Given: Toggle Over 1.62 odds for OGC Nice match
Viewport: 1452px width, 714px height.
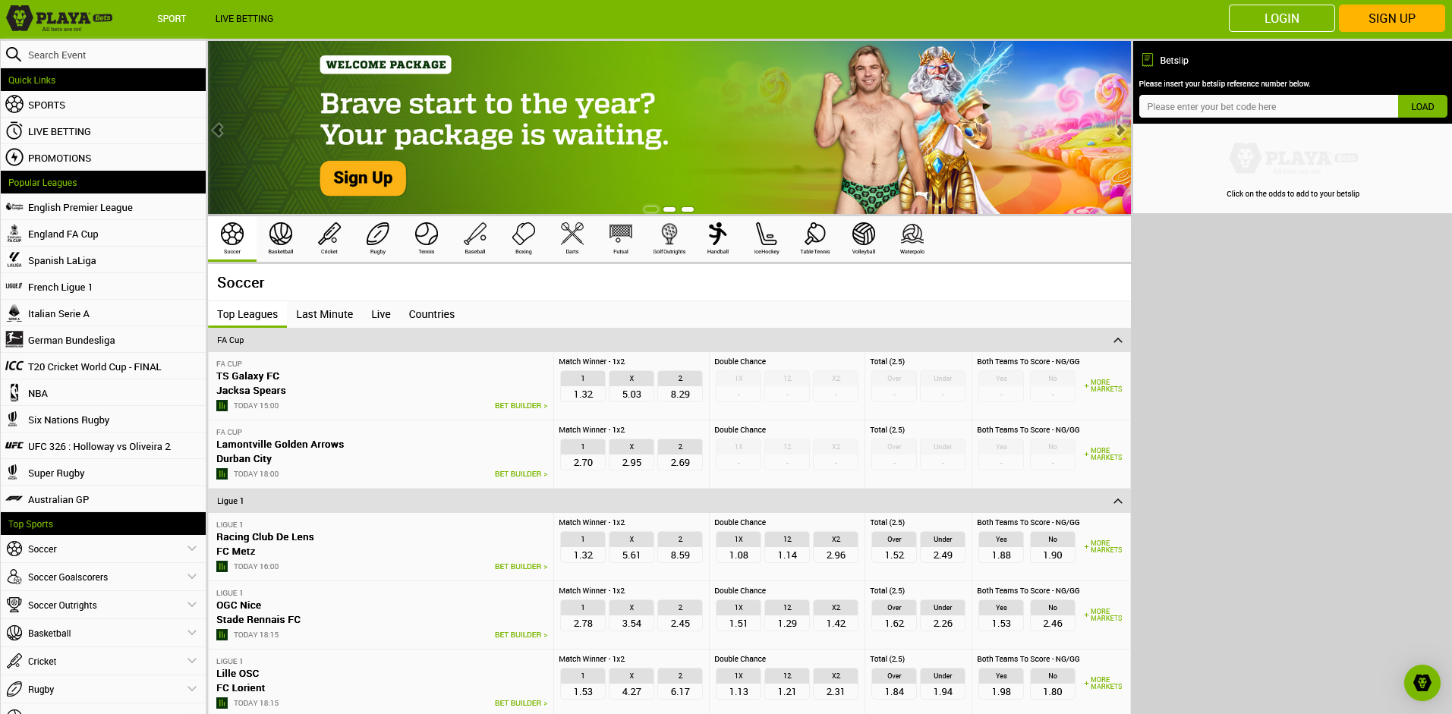Looking at the screenshot, I should click(x=894, y=623).
